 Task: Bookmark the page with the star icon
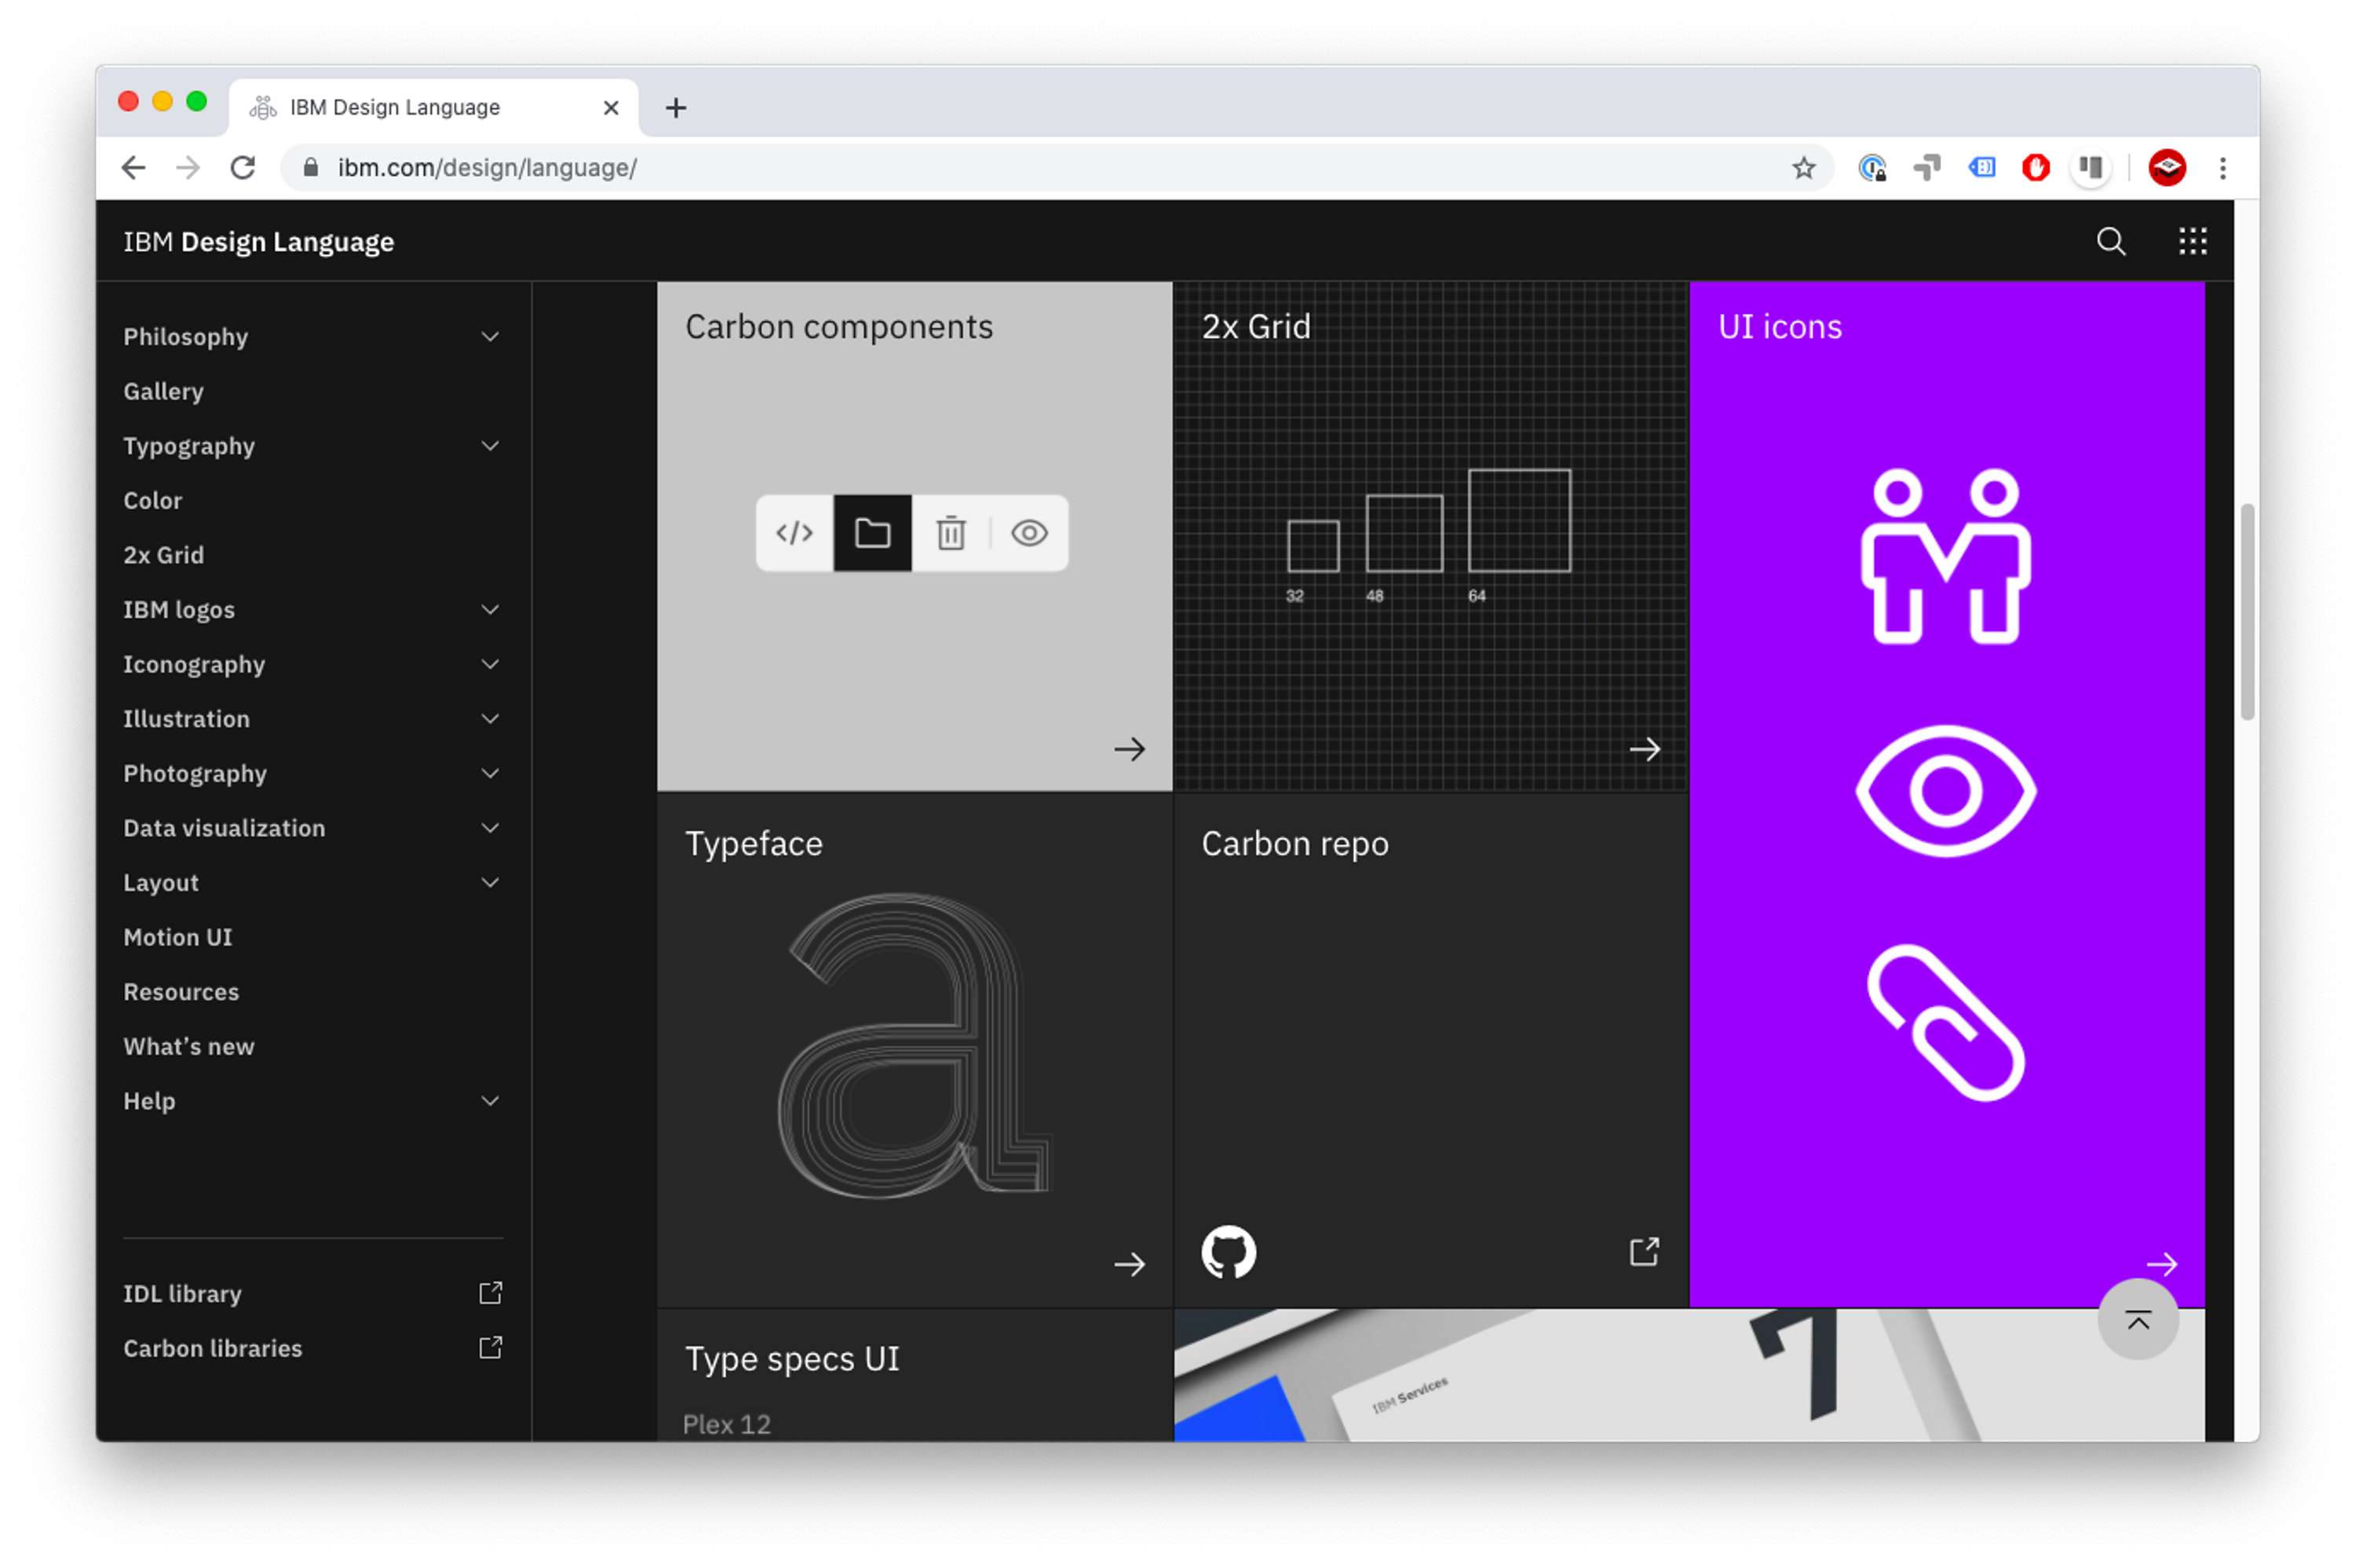click(1803, 168)
